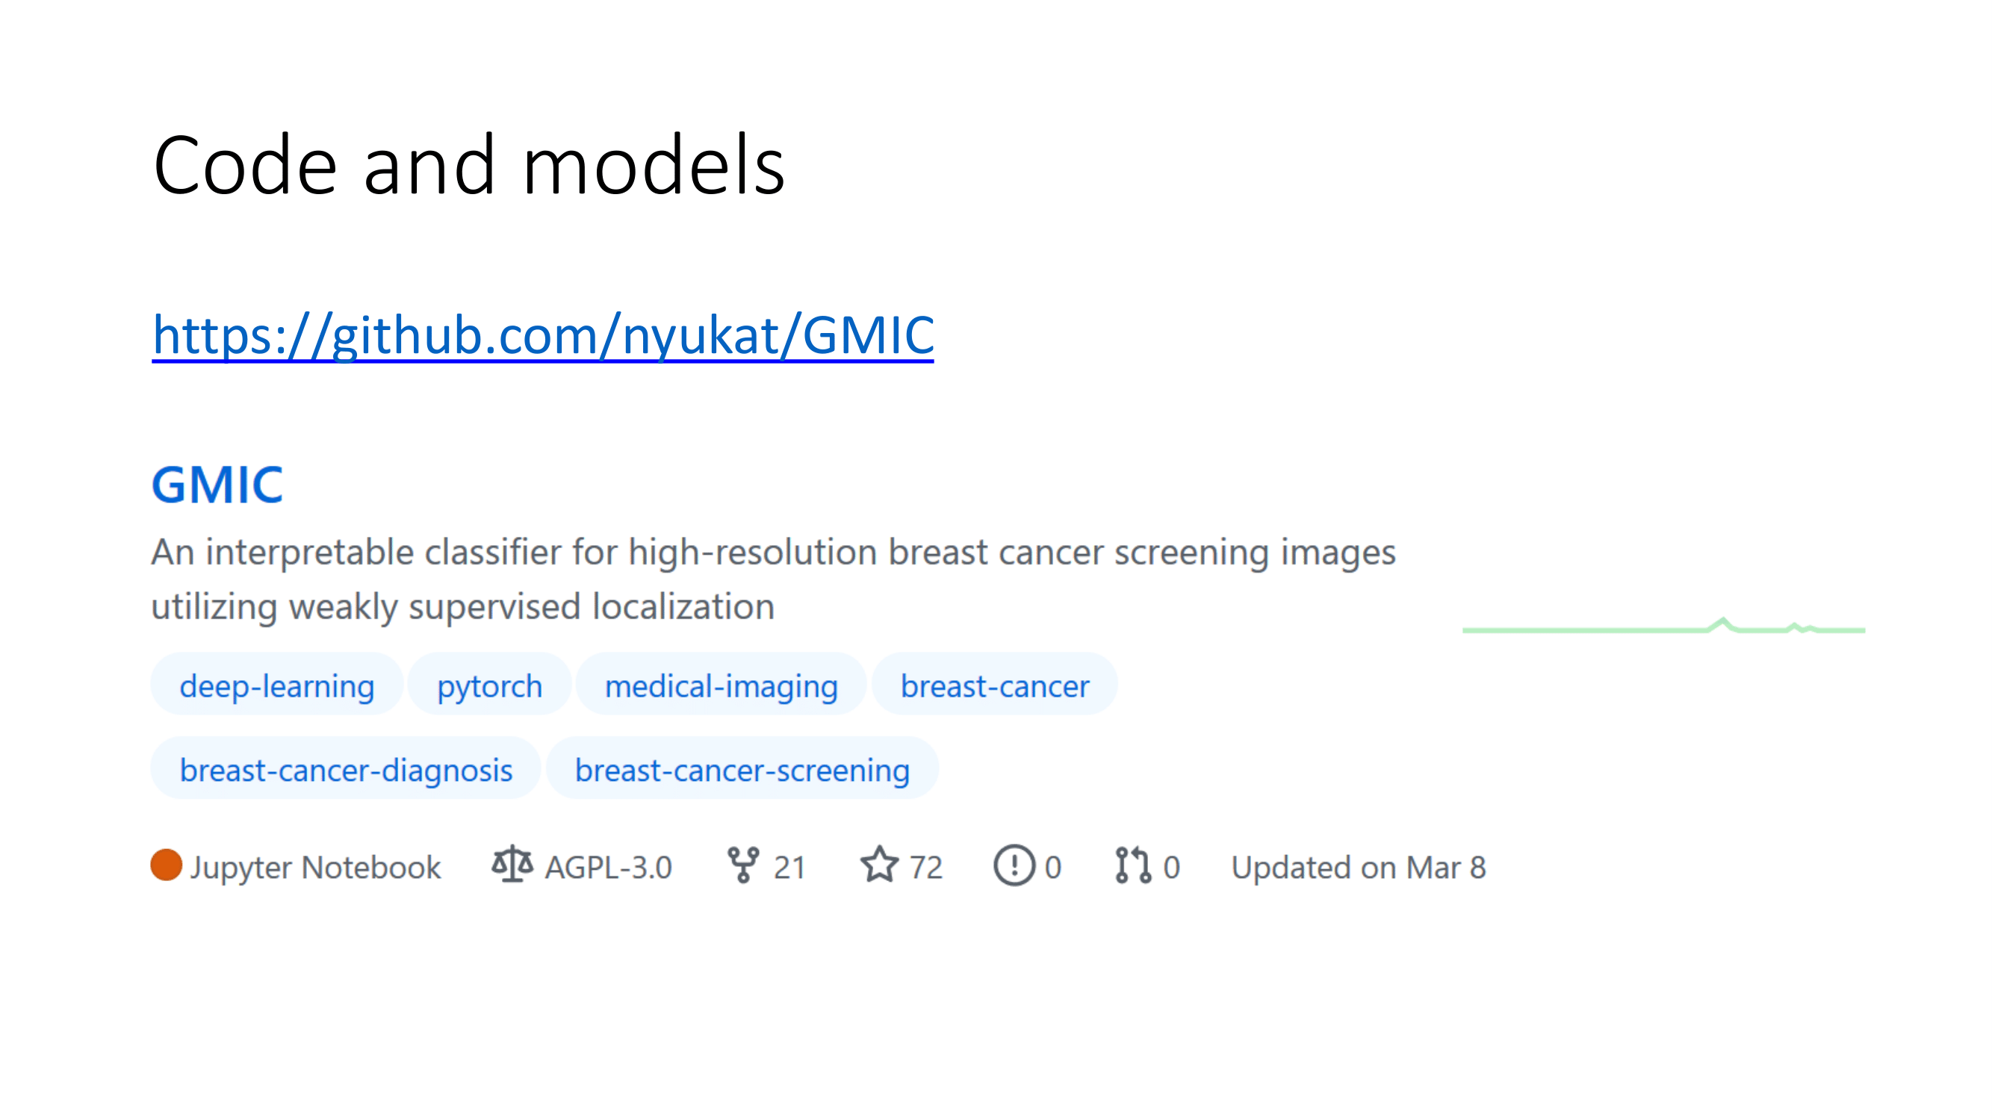Choose the medical-imaging topic tag
1992x1120 pixels.
(721, 685)
